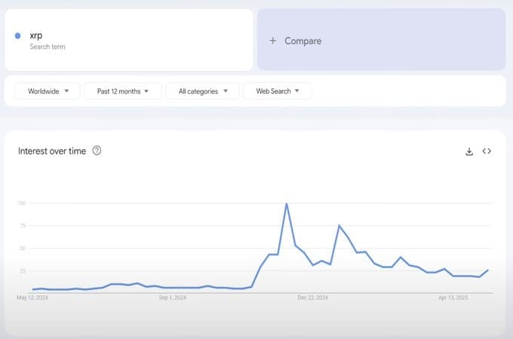
Task: Click the 100 y-axis label
Action: pyautogui.click(x=21, y=203)
